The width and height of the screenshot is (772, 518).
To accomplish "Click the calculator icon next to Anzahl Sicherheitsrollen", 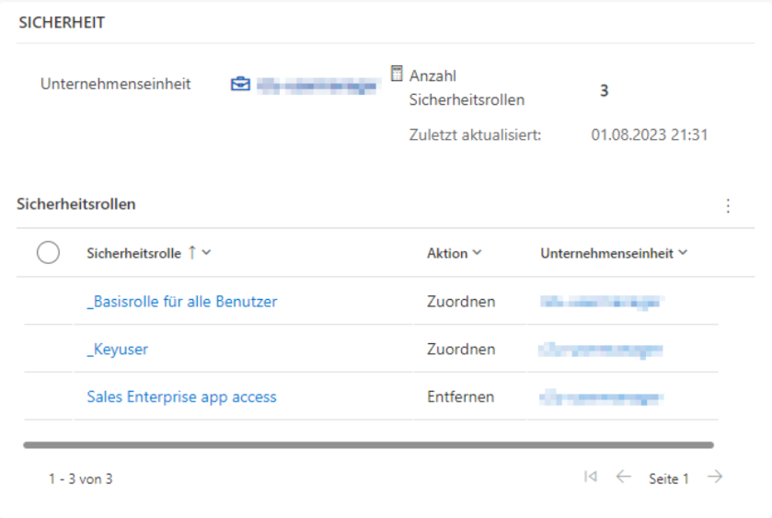I will pos(398,74).
